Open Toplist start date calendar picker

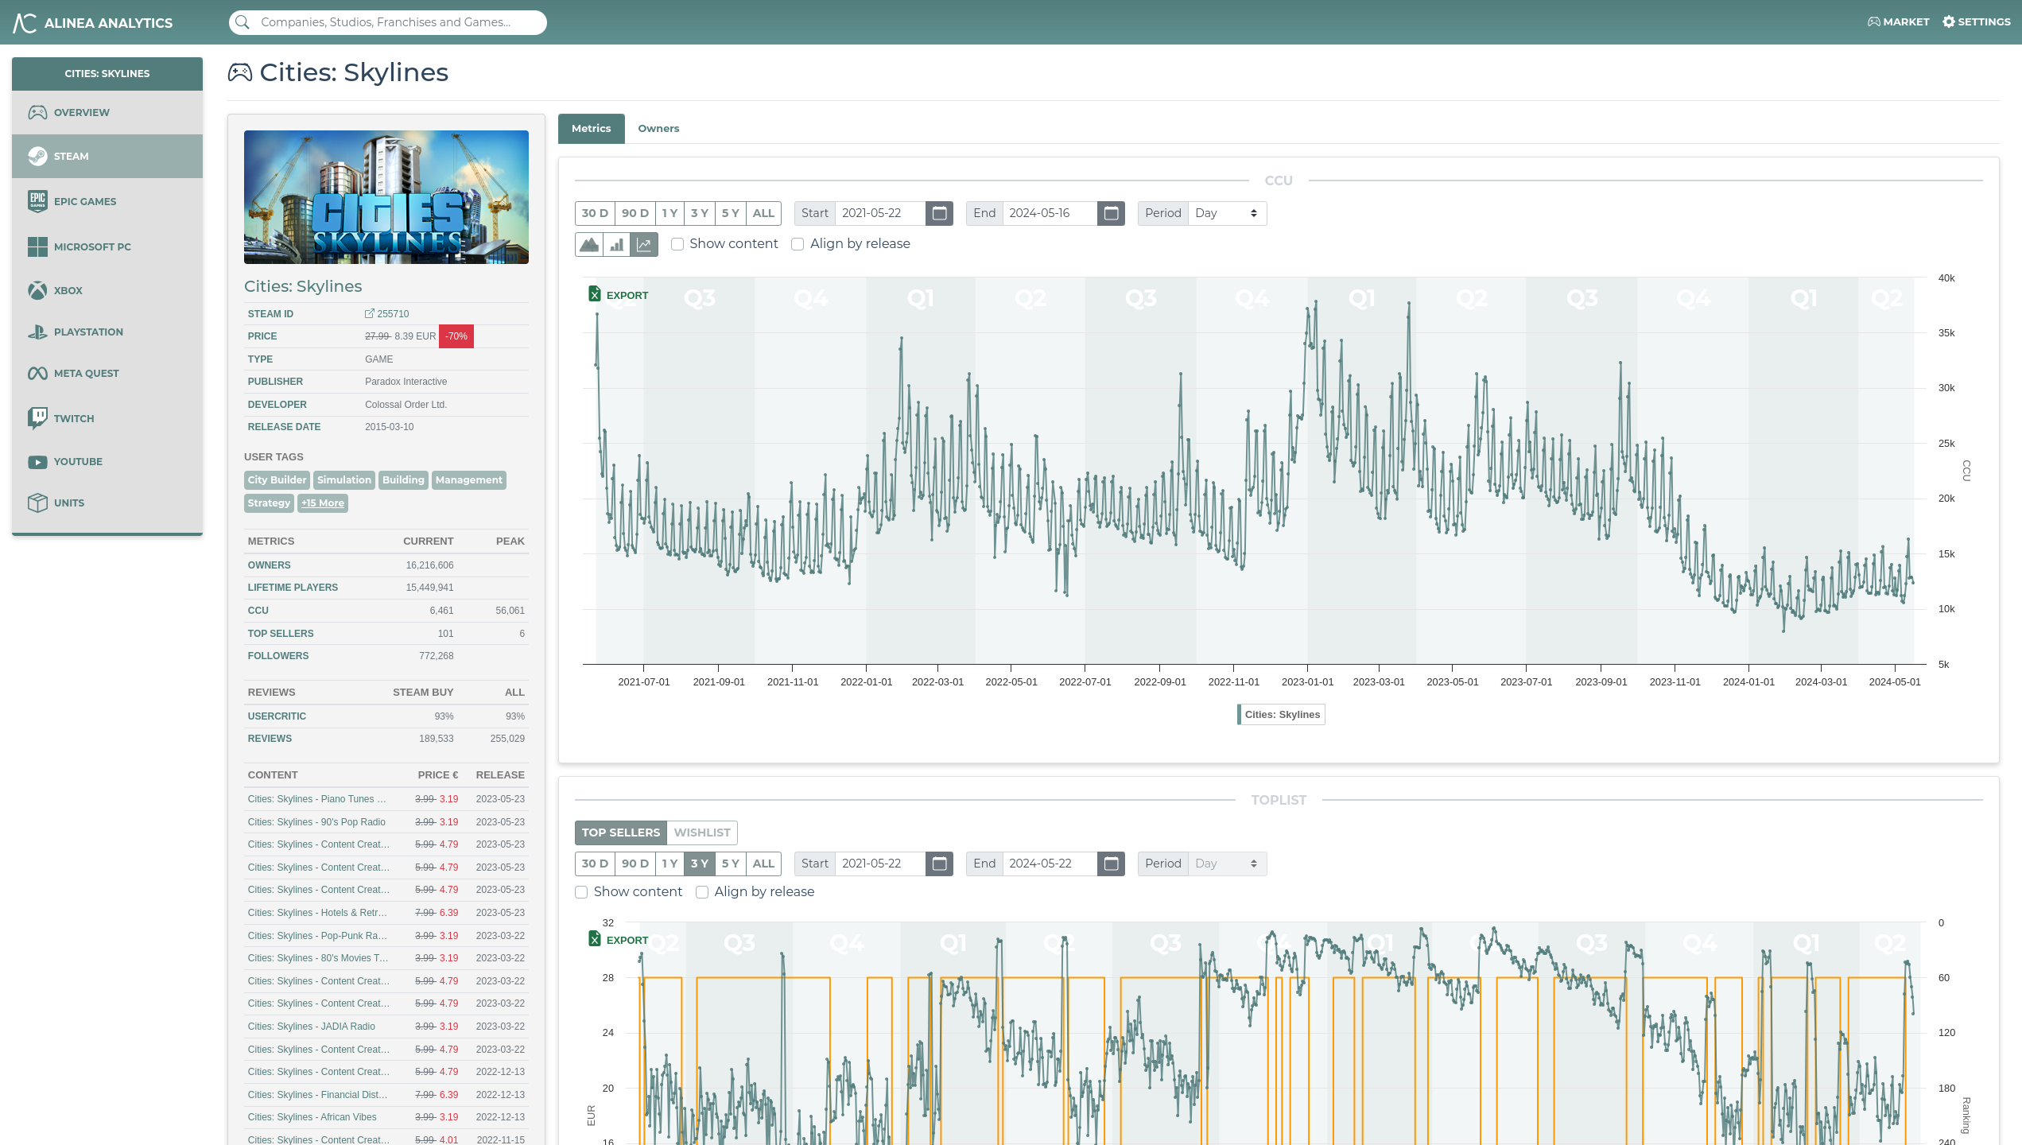pyautogui.click(x=939, y=864)
